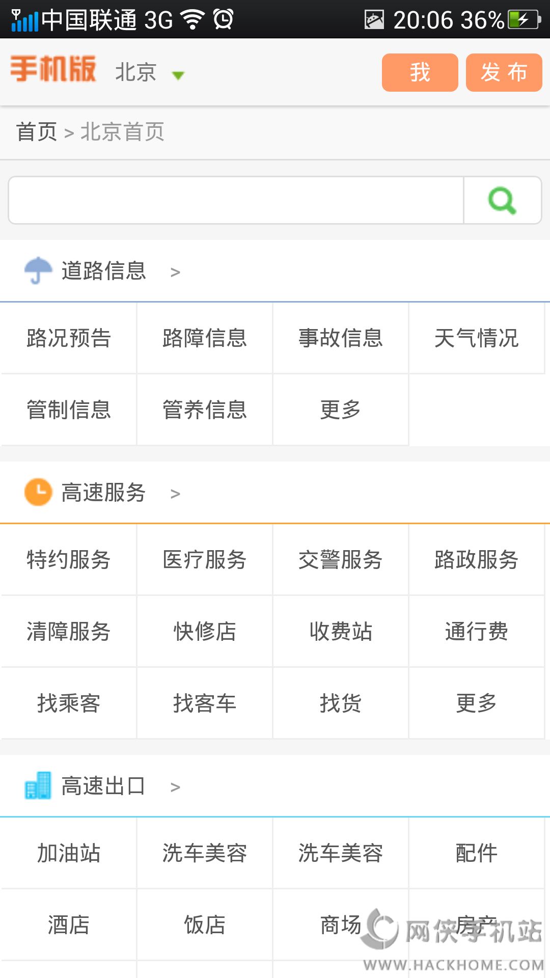The height and width of the screenshot is (978, 550).
Task: Tap the alarm clock status bar icon
Action: (223, 19)
